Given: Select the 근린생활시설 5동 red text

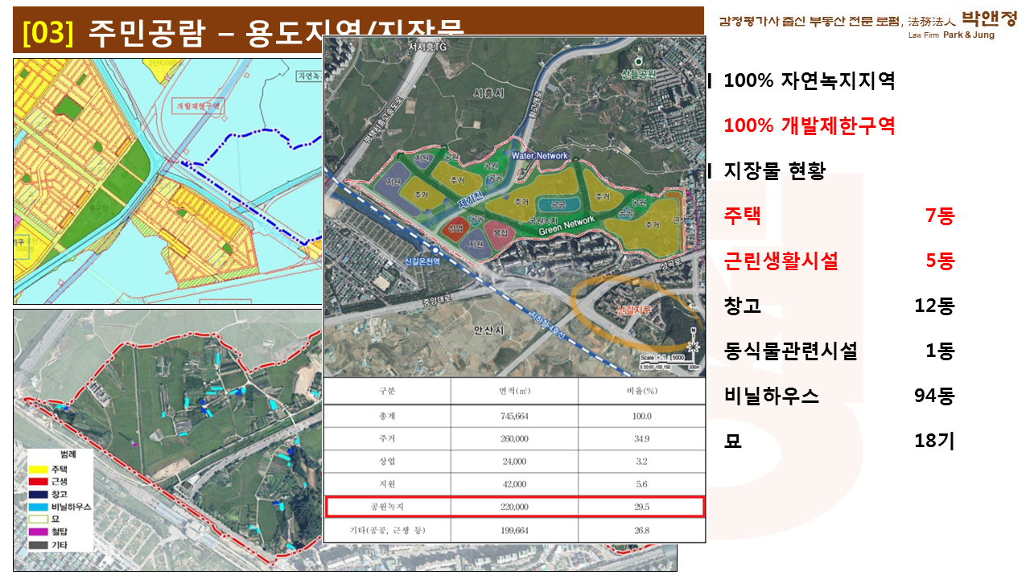Looking at the screenshot, I should pyautogui.click(x=838, y=261).
